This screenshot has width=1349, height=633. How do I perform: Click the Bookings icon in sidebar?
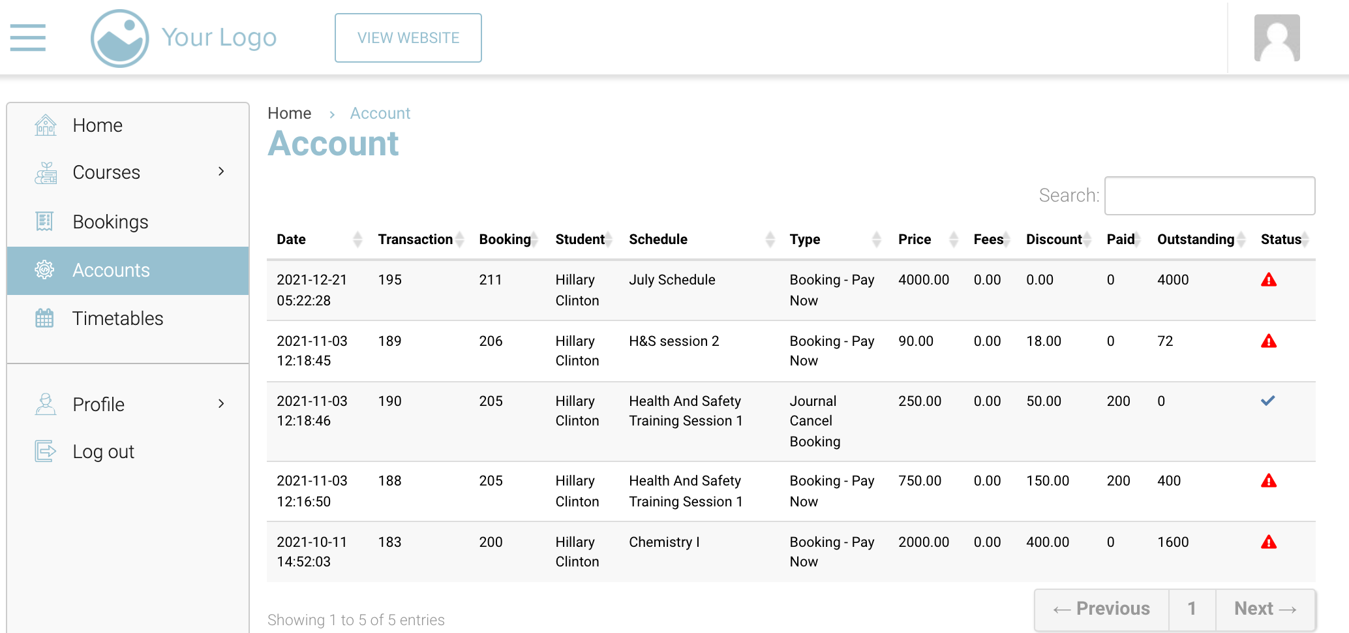click(44, 222)
